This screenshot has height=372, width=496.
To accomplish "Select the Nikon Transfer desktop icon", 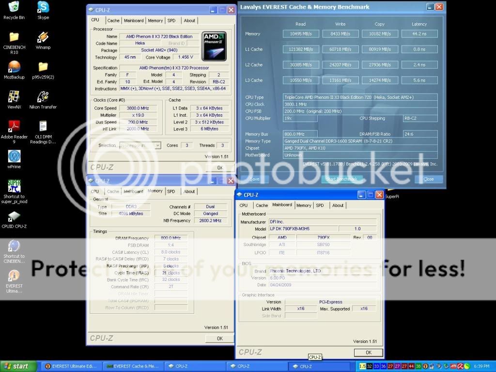I will click(x=43, y=100).
